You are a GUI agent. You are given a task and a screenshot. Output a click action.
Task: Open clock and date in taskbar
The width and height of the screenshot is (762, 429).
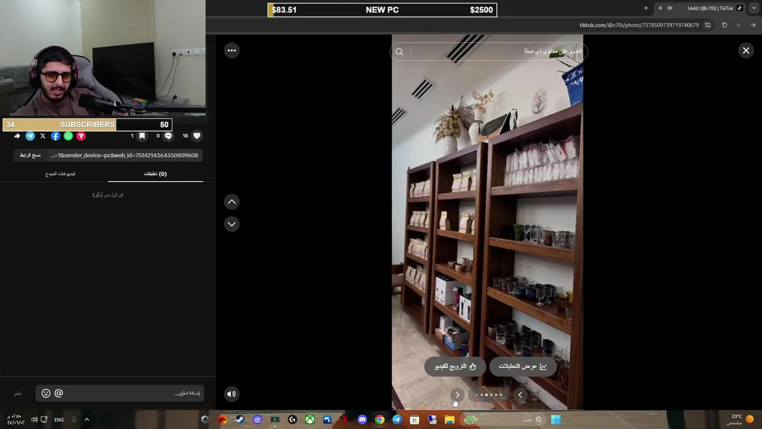click(x=15, y=419)
